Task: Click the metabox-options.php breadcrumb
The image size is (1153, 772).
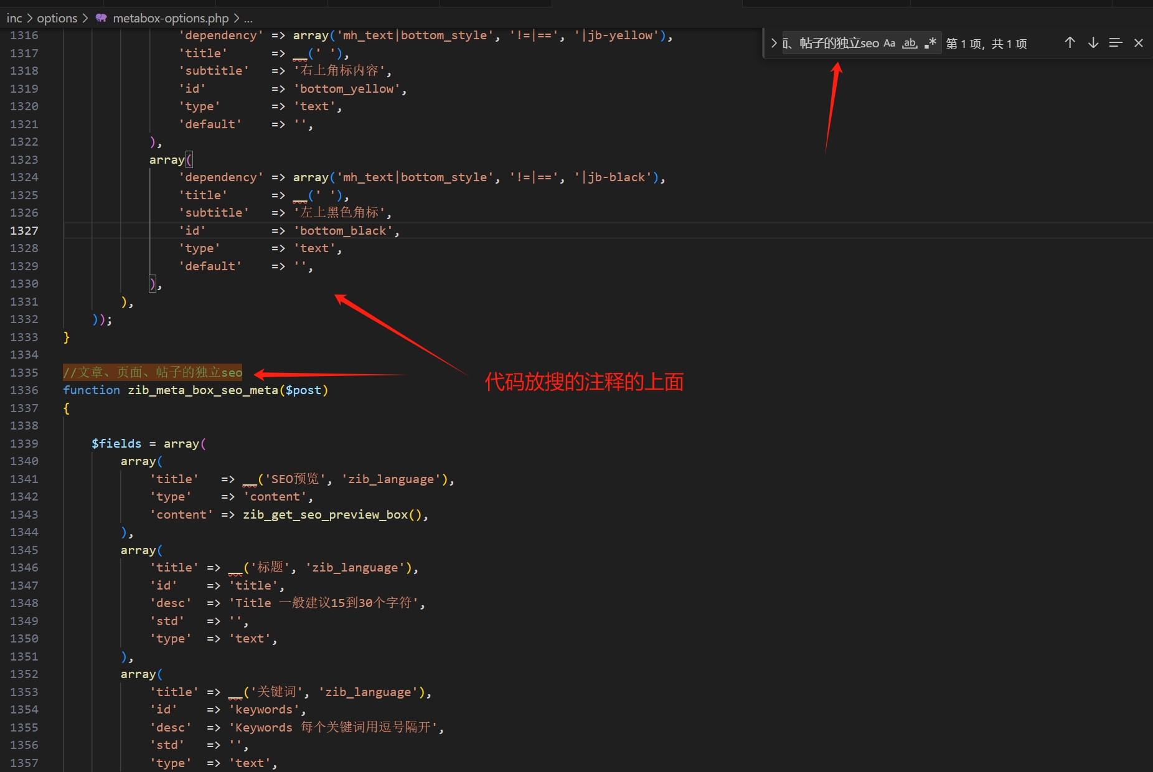Action: [171, 18]
